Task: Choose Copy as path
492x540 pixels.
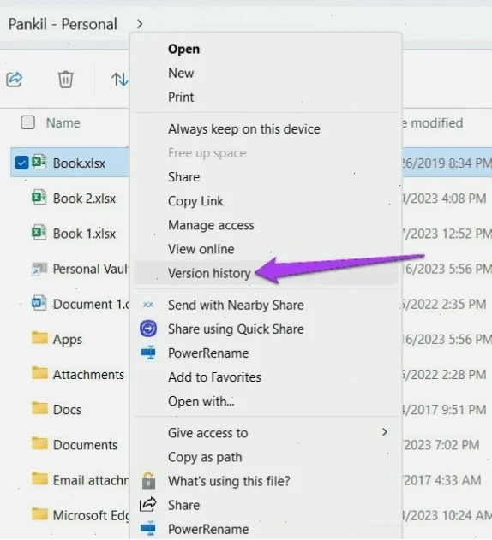Action: point(205,457)
